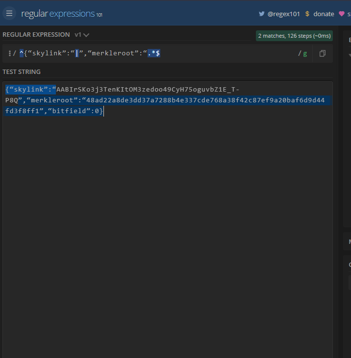351x358 pixels.
Task: Open the regex delimiter selector dots
Action: tap(9, 53)
